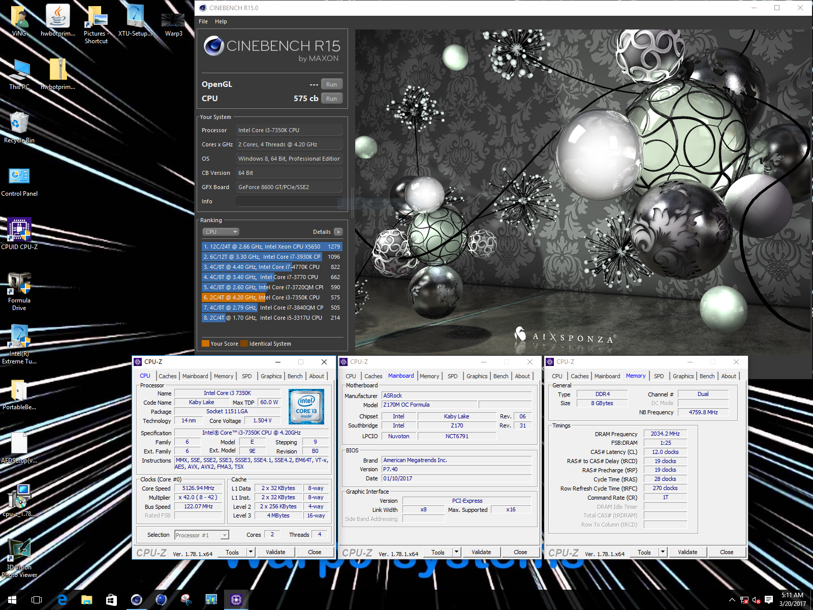
Task: Click the volume icon in system tray
Action: click(x=756, y=600)
